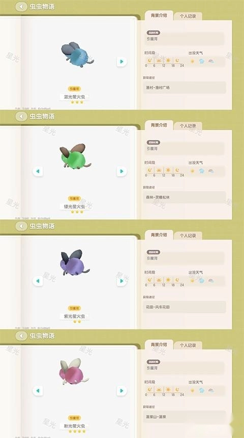The width and height of the screenshot is (244, 438).
Task: Click right arrow beside the green firefly
Action: click(121, 171)
